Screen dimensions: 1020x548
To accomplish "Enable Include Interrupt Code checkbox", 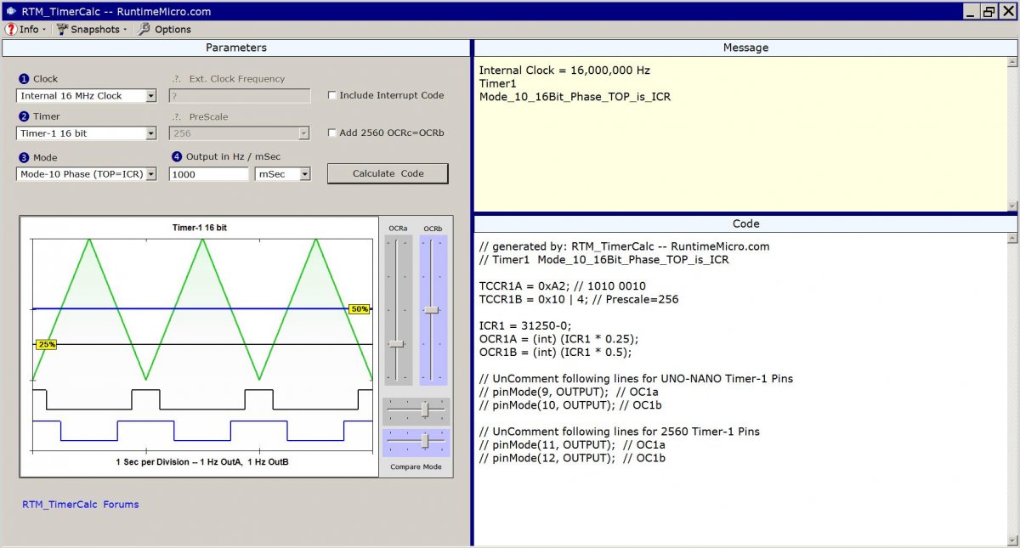I will point(332,95).
